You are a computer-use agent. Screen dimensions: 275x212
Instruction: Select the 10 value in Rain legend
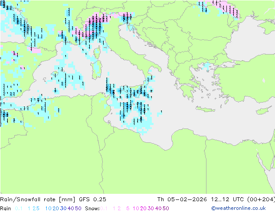pos(49,209)
